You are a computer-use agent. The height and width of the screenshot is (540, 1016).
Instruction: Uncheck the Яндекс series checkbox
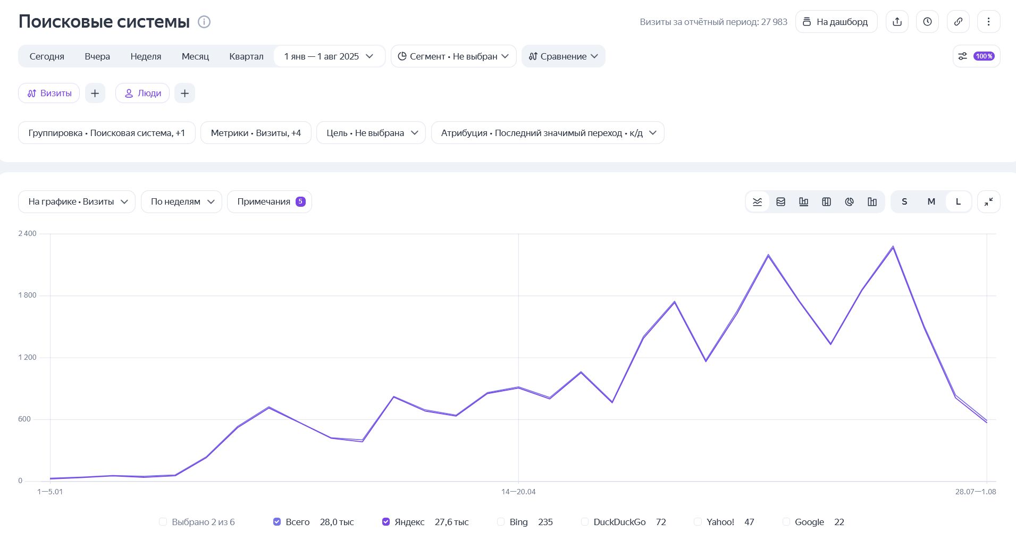(386, 522)
